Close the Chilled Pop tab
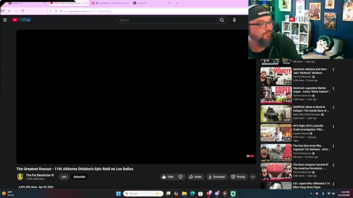Image resolution: width=353 pixels, height=198 pixels. (x=128, y=3)
